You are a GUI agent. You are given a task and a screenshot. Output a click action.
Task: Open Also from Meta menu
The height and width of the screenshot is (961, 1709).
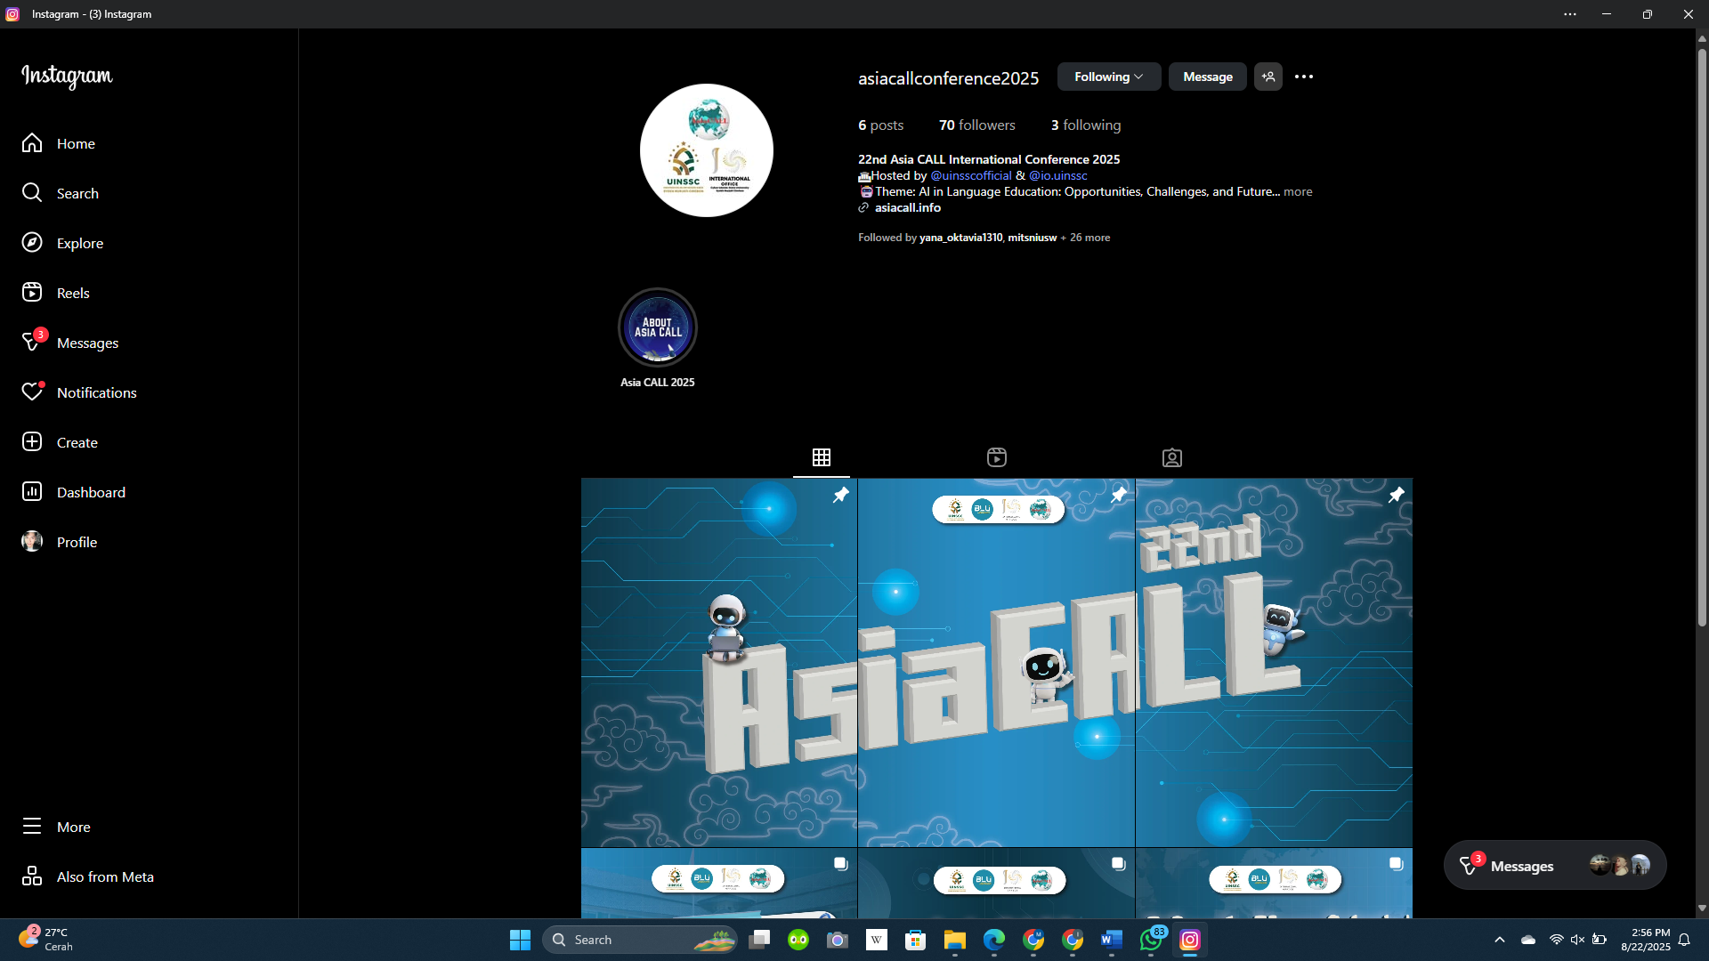(87, 876)
